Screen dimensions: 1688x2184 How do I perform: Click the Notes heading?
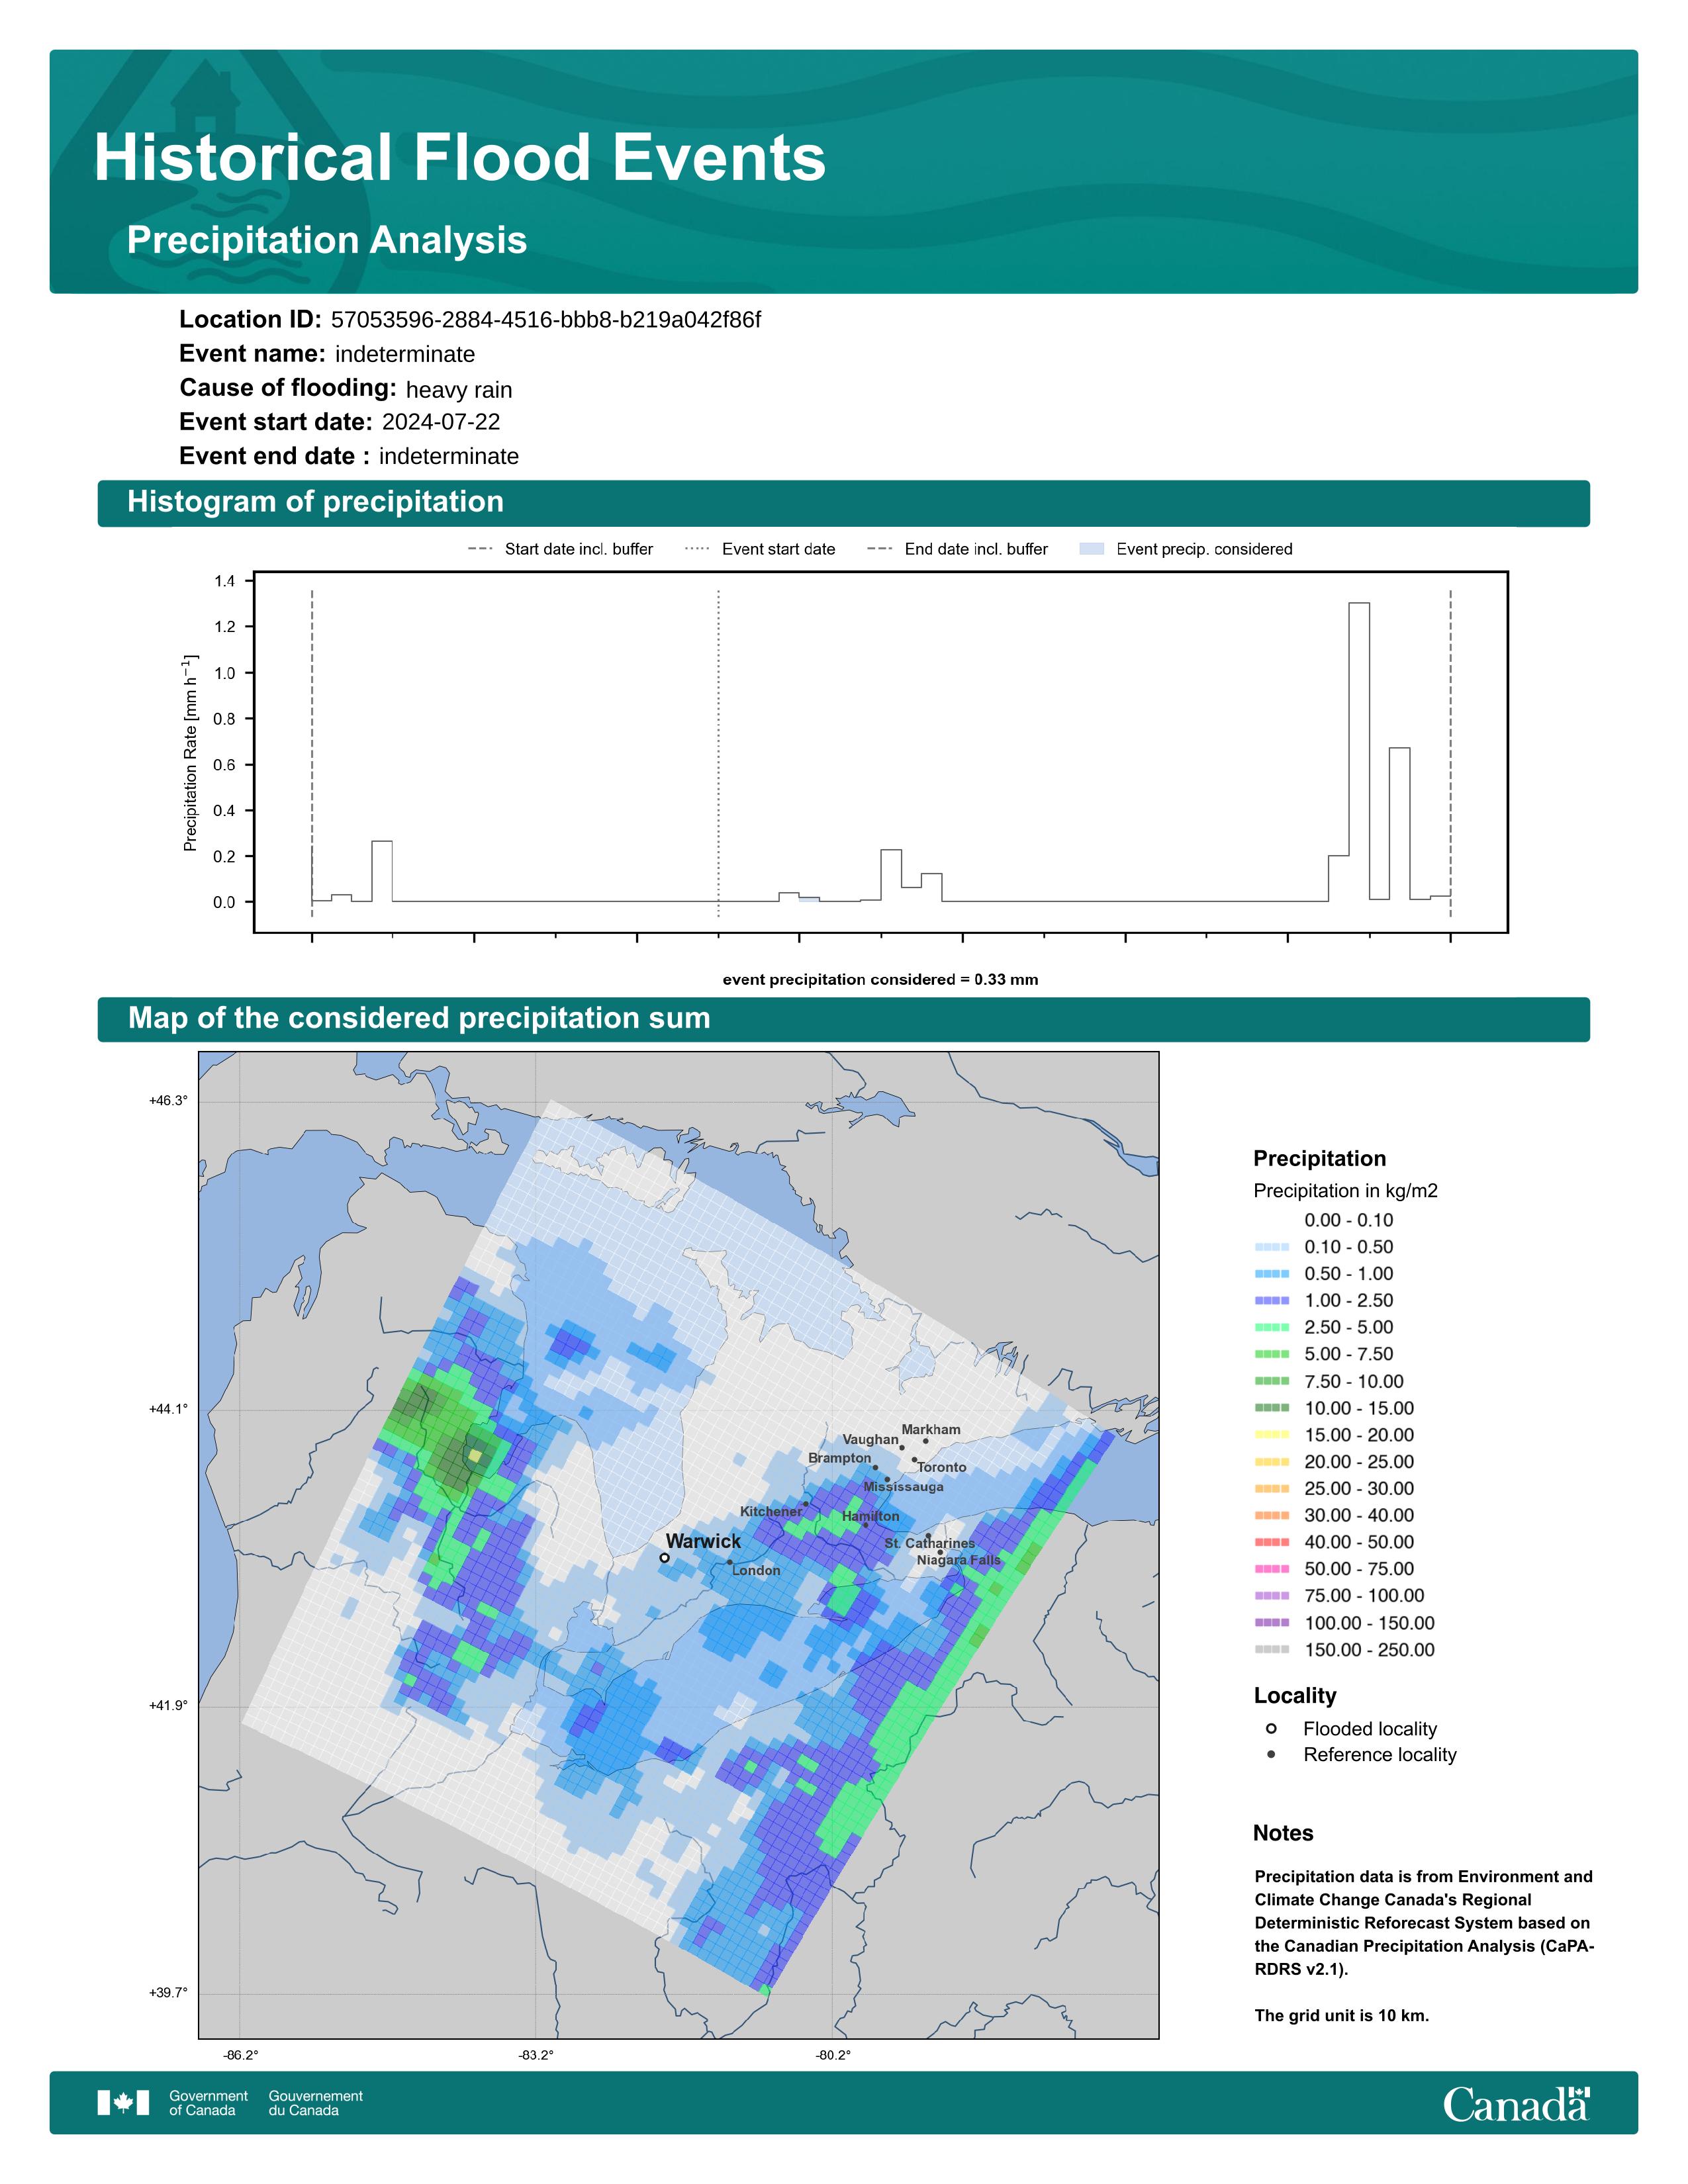[x=1283, y=1834]
